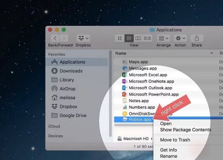Switch to list view
Screen dimensions: 223x160
[129, 38]
